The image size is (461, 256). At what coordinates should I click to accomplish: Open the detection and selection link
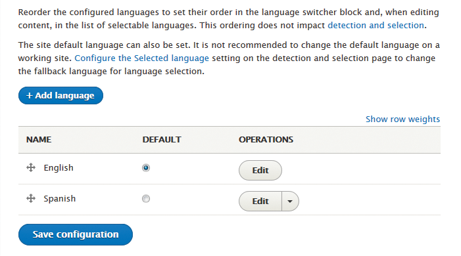(376, 25)
